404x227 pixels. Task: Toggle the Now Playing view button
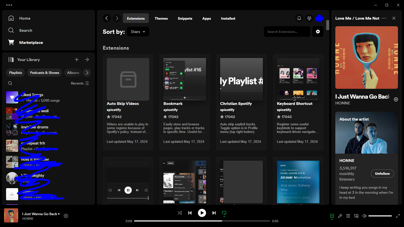click(x=332, y=216)
